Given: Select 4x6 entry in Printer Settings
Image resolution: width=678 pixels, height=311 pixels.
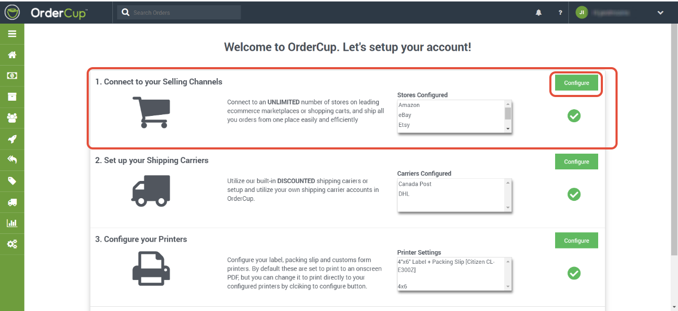Looking at the screenshot, I should pyautogui.click(x=402, y=286).
